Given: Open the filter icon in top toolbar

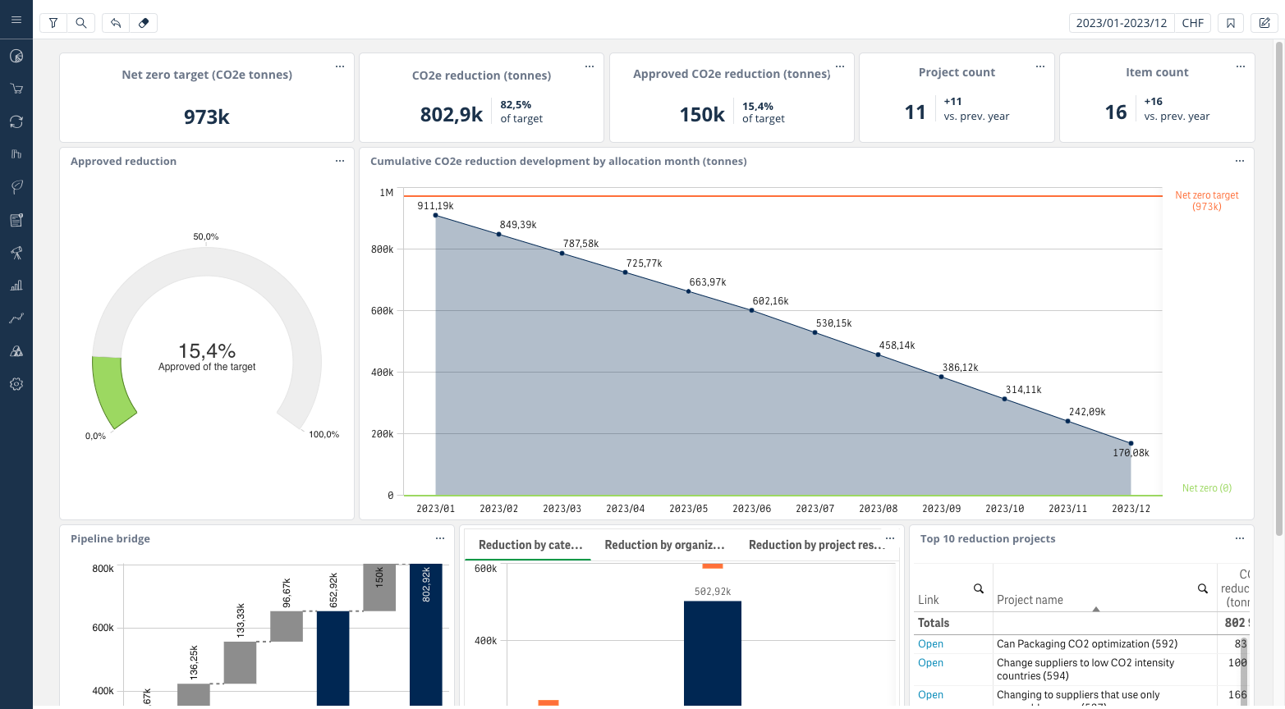Looking at the screenshot, I should click(53, 23).
